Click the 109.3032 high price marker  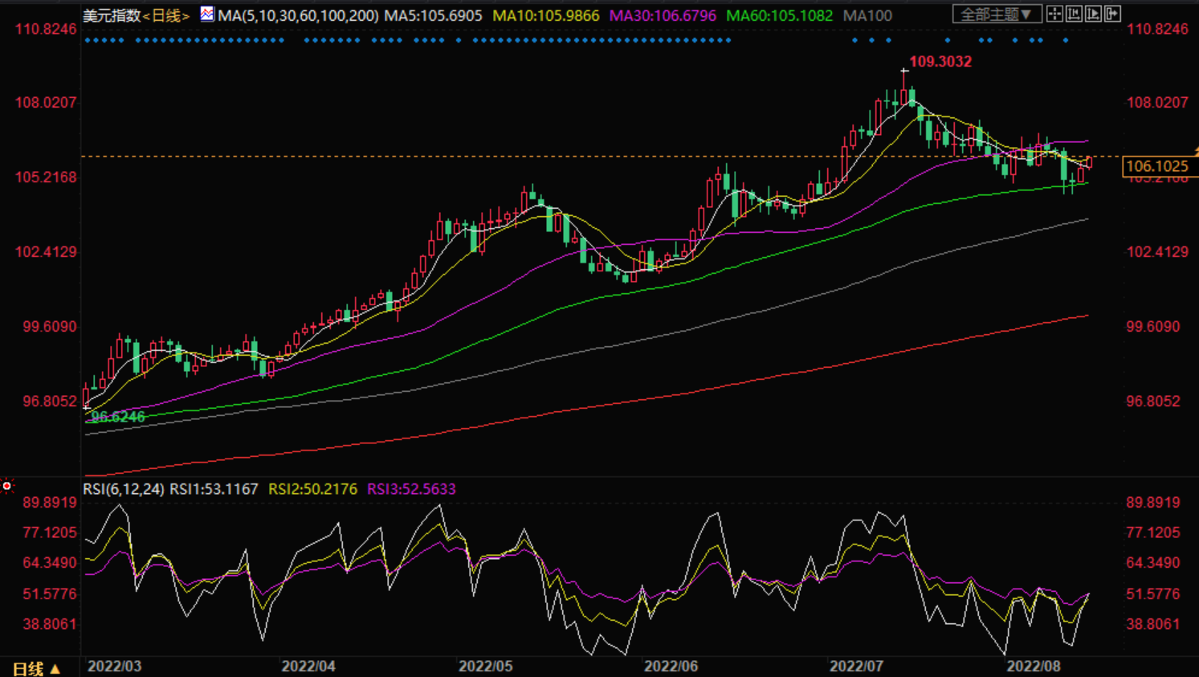click(940, 62)
